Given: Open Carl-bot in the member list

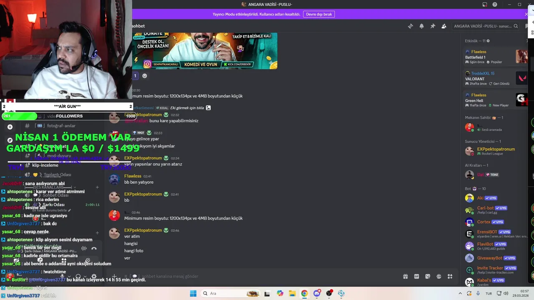Looking at the screenshot, I should click(496, 210).
